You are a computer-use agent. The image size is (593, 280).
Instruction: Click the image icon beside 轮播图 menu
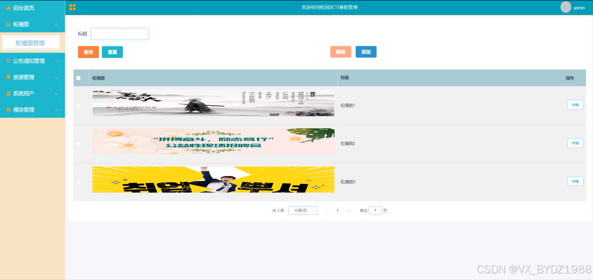click(8, 24)
